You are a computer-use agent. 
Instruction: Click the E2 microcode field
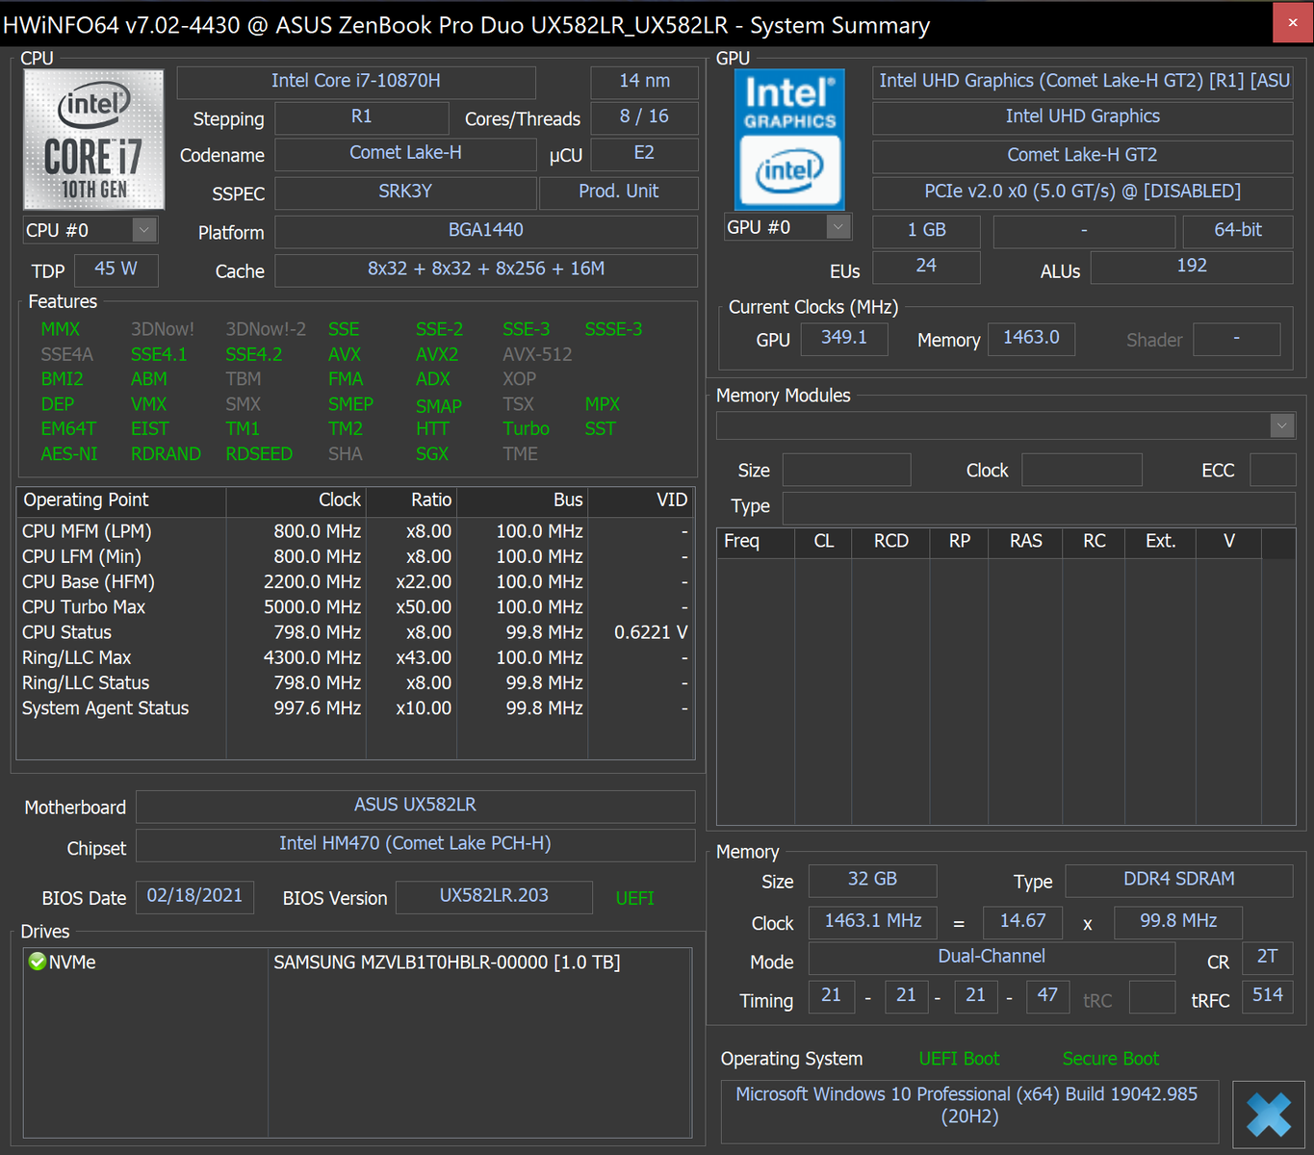tap(644, 154)
